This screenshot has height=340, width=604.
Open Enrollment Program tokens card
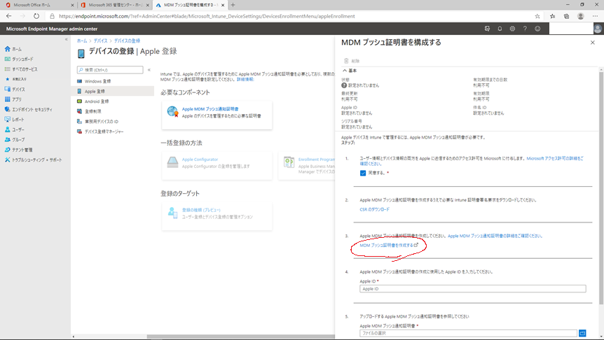click(x=307, y=165)
